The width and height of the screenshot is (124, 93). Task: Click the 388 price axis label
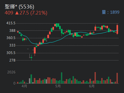(x=12, y=30)
